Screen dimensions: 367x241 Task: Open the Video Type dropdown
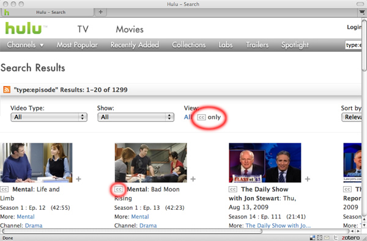[49, 117]
